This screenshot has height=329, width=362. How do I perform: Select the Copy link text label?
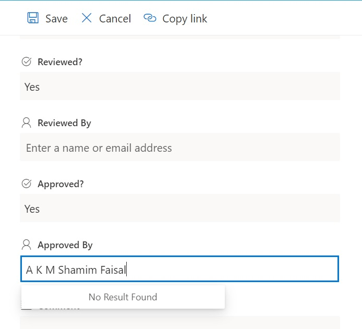[x=185, y=19]
